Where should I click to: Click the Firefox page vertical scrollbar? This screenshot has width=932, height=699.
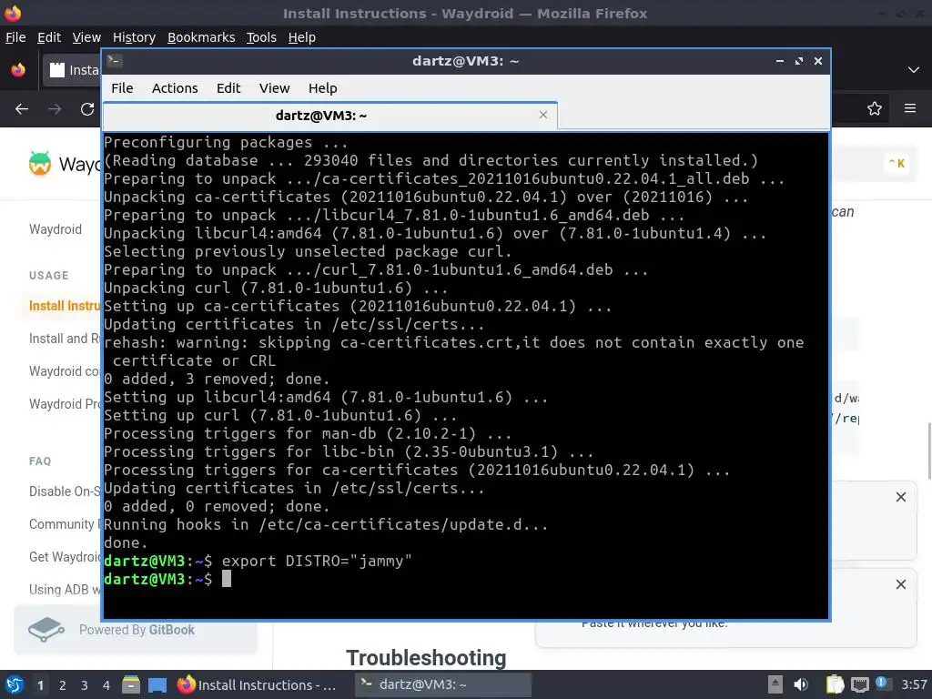click(929, 451)
